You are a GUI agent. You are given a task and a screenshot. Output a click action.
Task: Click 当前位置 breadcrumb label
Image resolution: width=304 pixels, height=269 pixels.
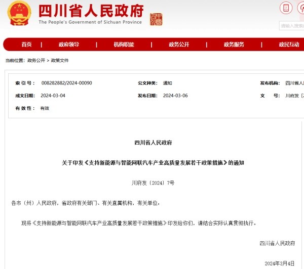pos(15,60)
